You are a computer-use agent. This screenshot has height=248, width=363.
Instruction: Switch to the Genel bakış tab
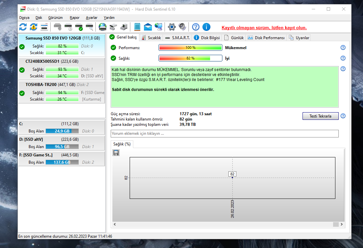[x=123, y=37]
